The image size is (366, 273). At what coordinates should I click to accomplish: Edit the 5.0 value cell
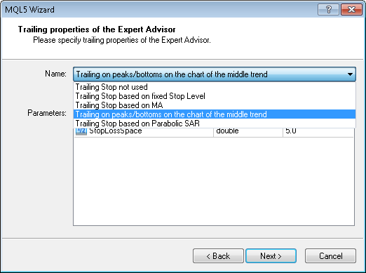[318, 131]
